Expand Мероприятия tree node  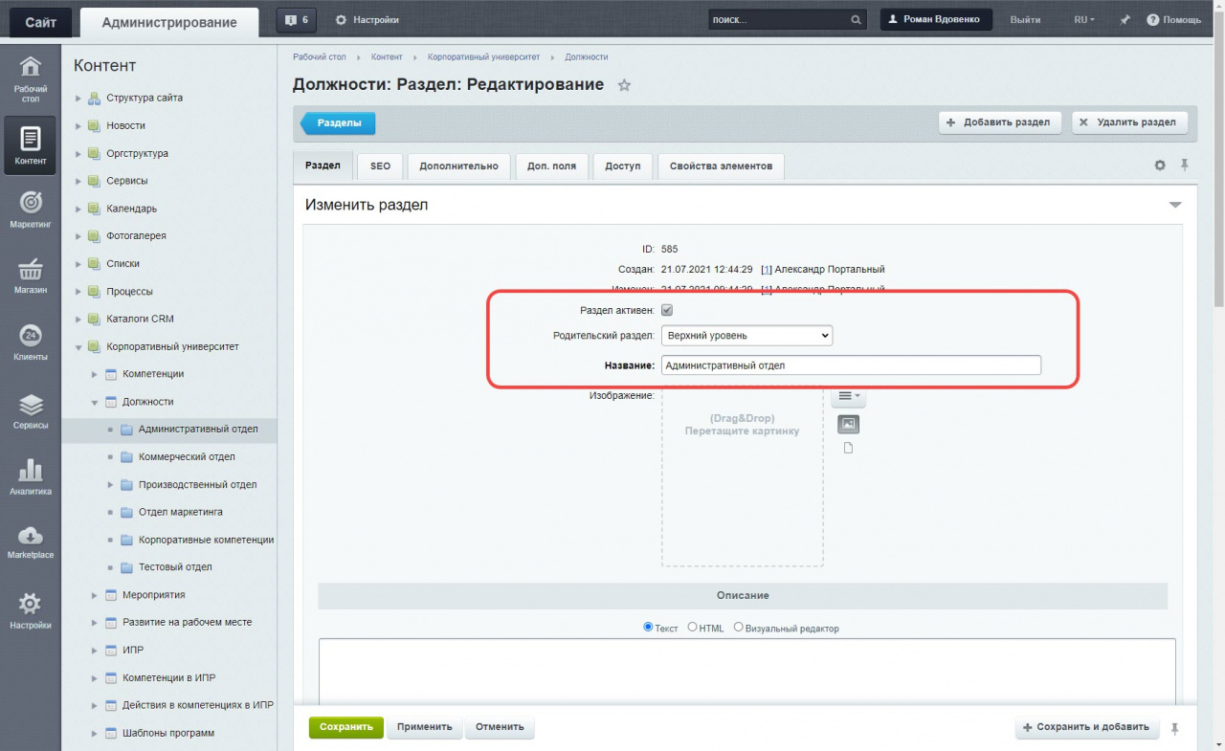click(x=95, y=595)
